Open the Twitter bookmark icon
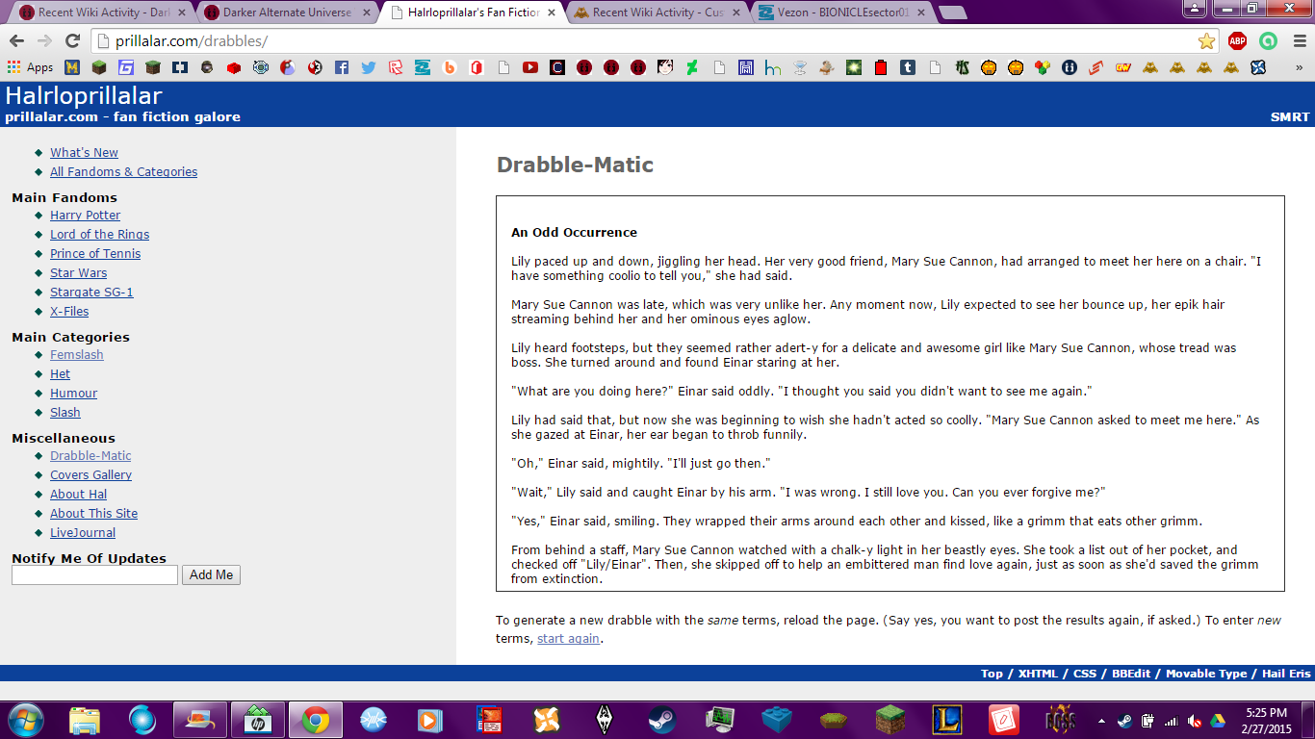 click(x=368, y=68)
